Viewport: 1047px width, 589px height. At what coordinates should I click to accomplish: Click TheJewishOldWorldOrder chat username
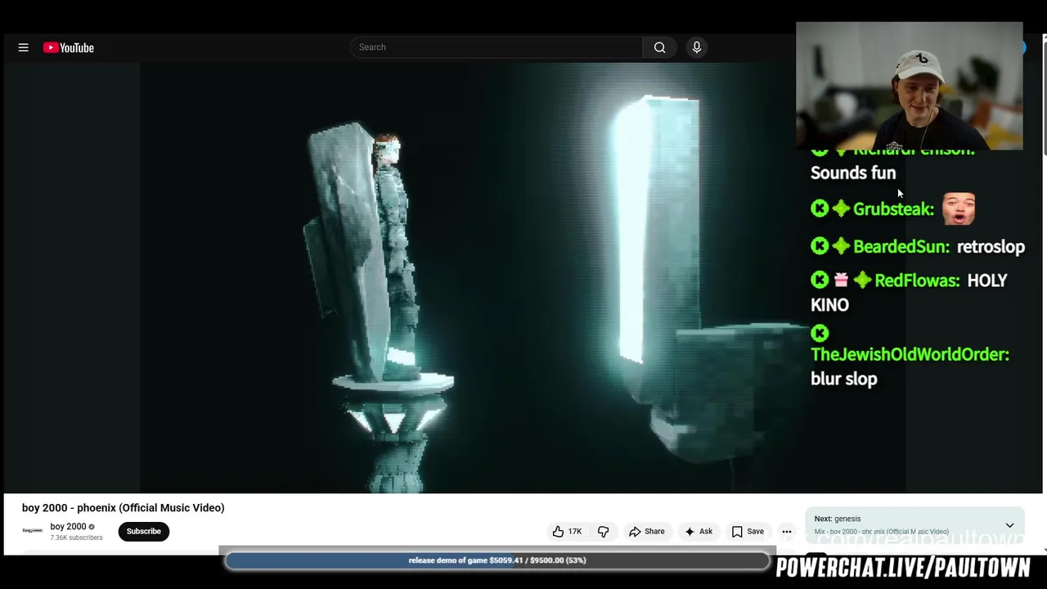910,354
